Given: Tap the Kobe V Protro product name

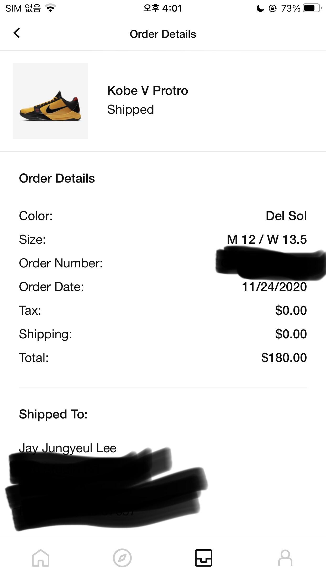Looking at the screenshot, I should coord(148,91).
